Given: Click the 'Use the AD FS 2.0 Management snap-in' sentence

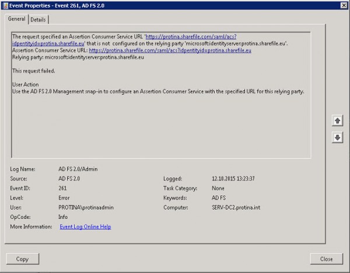Looking at the screenshot, I should point(158,91).
